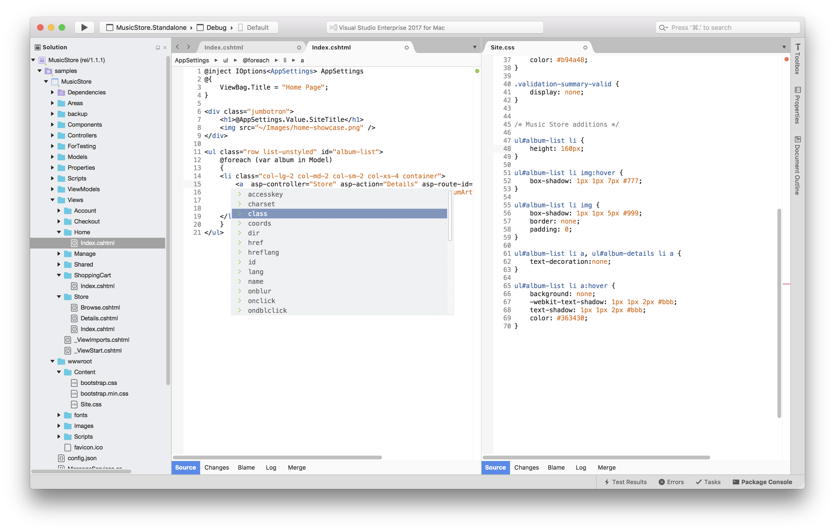Click the Errors status bar icon
This screenshot has width=835, height=532.
coord(670,482)
